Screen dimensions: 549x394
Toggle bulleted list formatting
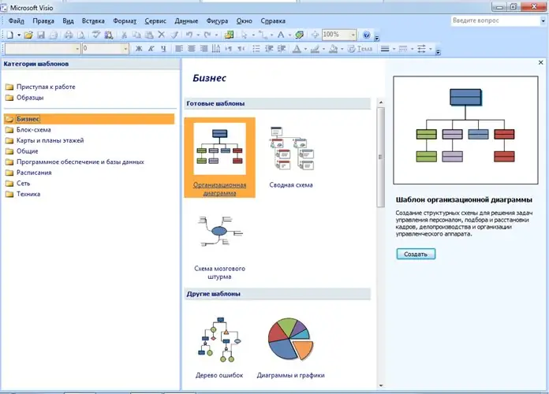pos(256,49)
